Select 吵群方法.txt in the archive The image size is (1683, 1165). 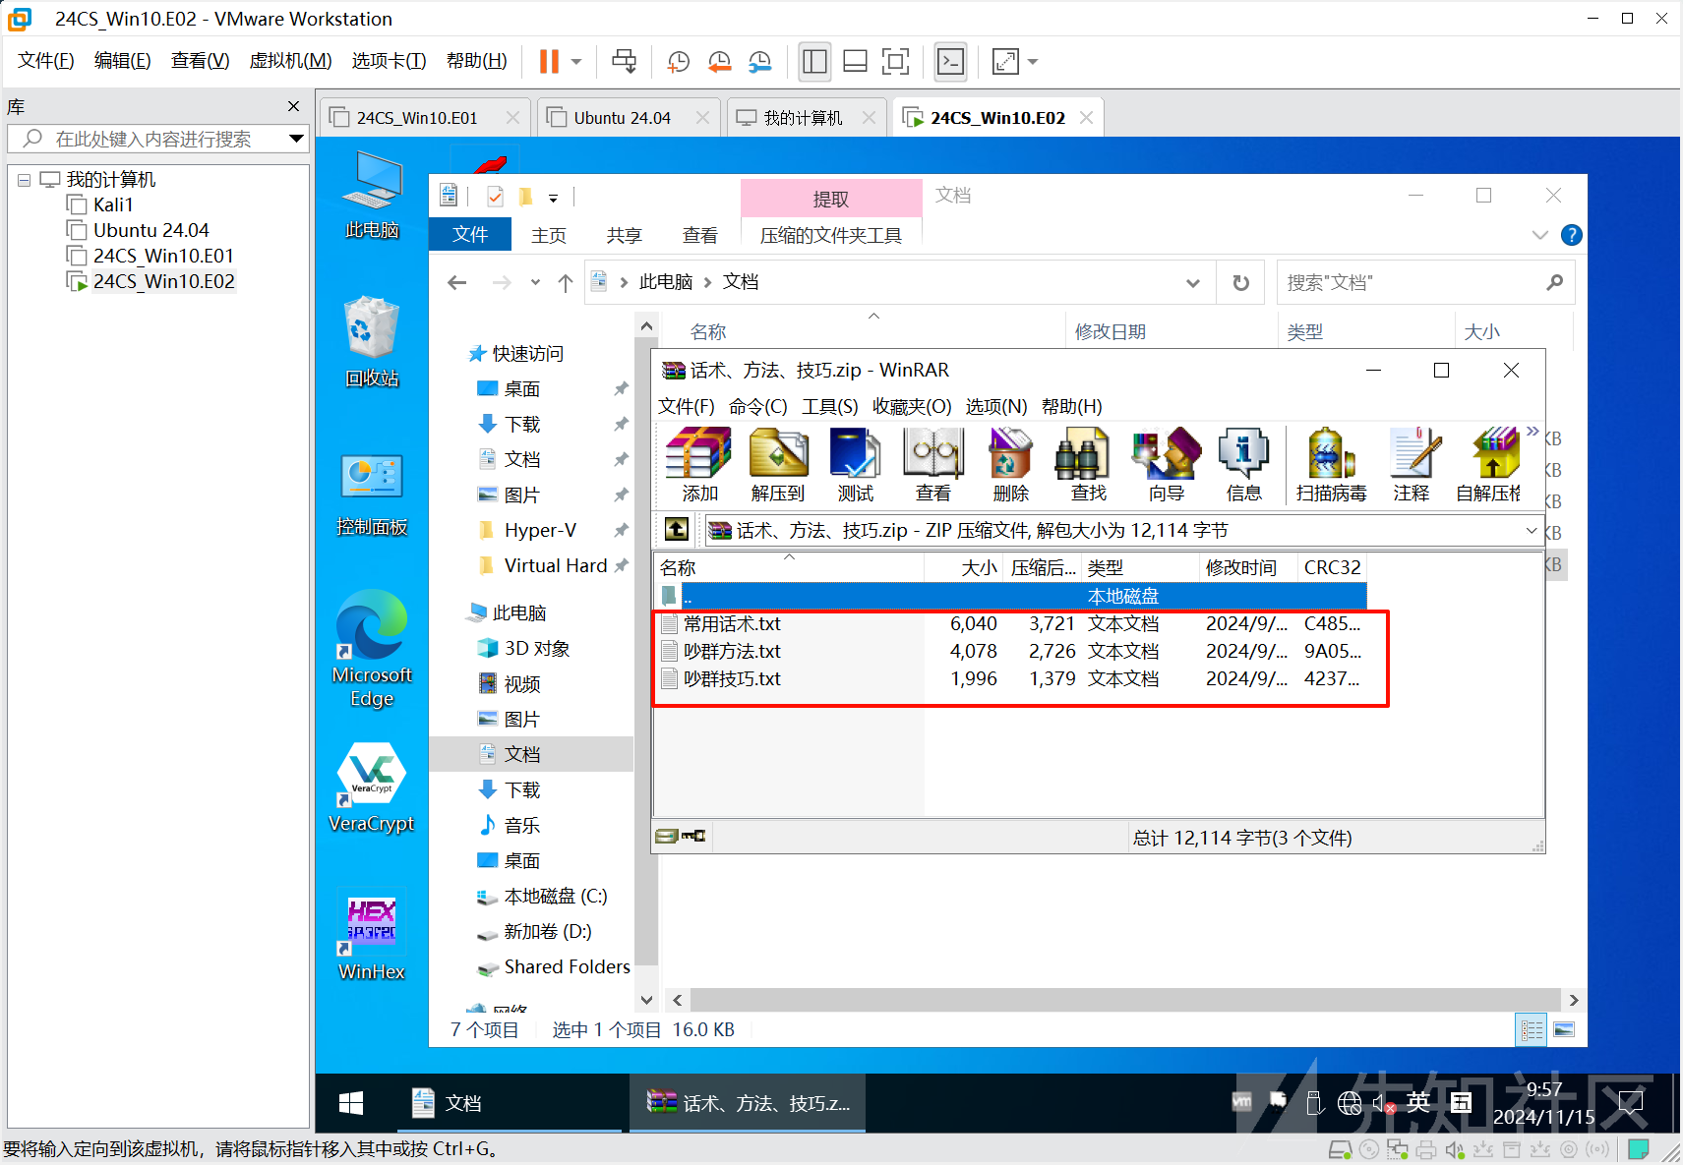[x=732, y=651]
